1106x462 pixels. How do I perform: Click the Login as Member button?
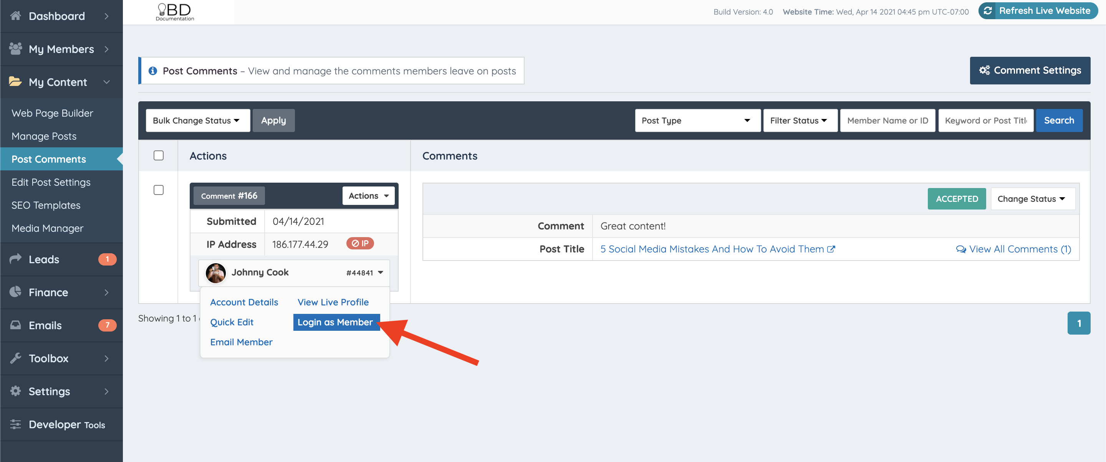click(x=336, y=322)
